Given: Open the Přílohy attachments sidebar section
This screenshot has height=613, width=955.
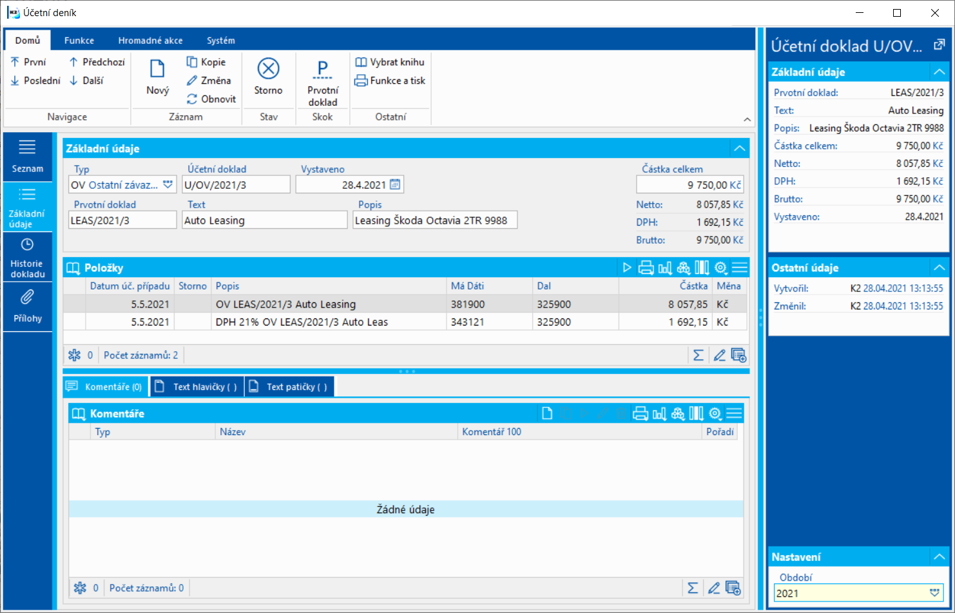Looking at the screenshot, I should [x=27, y=306].
